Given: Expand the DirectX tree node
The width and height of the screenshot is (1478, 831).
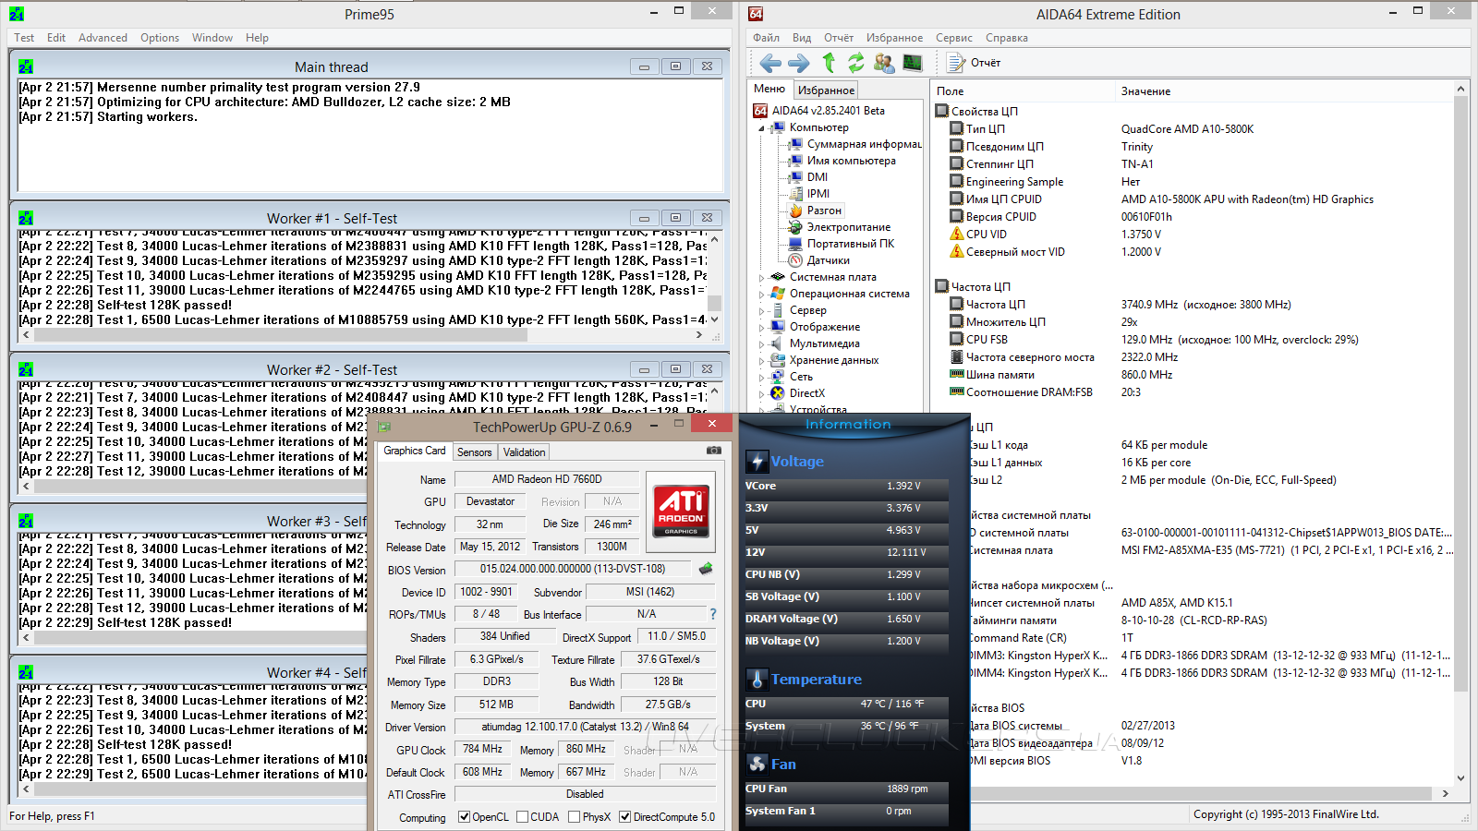Looking at the screenshot, I should click(x=762, y=394).
